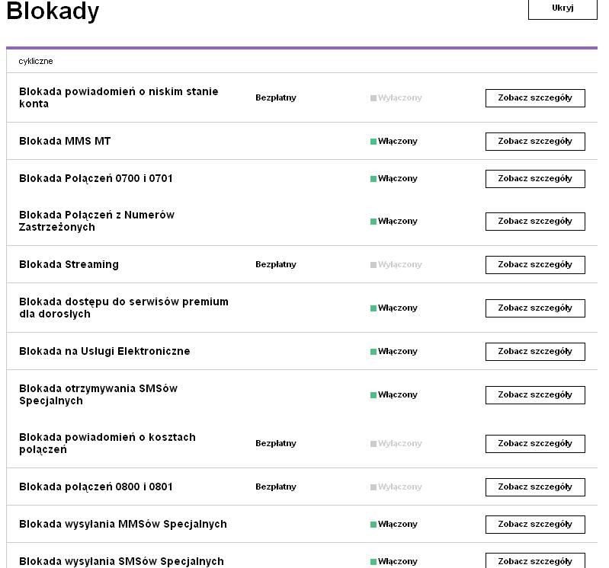Click the Blokada wysyłania SMSów Specjalnych title
The width and height of the screenshot is (609, 568).
121,562
